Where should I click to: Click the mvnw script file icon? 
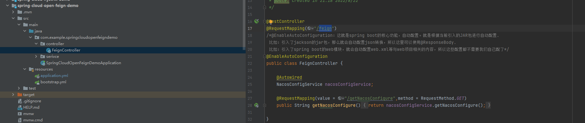(x=20, y=114)
